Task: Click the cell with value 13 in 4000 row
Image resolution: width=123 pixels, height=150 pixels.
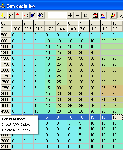Action: tap(50, 106)
